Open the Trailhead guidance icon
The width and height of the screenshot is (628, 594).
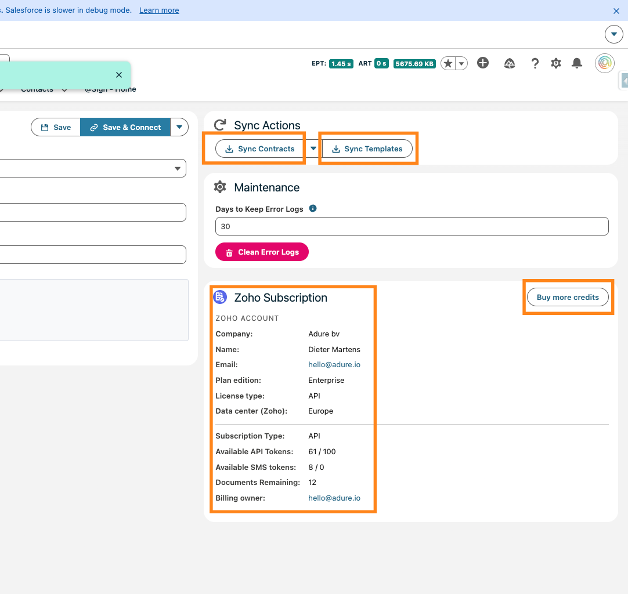(510, 63)
